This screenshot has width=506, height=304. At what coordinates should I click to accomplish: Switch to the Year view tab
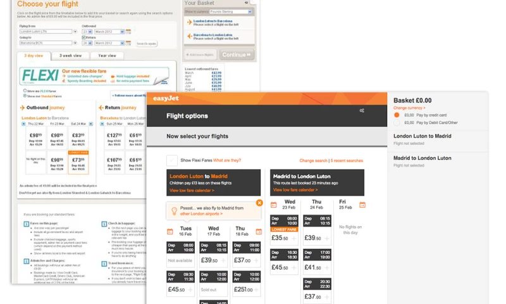pyautogui.click(x=107, y=56)
